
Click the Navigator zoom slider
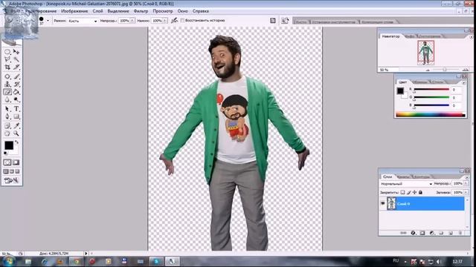[445, 70]
